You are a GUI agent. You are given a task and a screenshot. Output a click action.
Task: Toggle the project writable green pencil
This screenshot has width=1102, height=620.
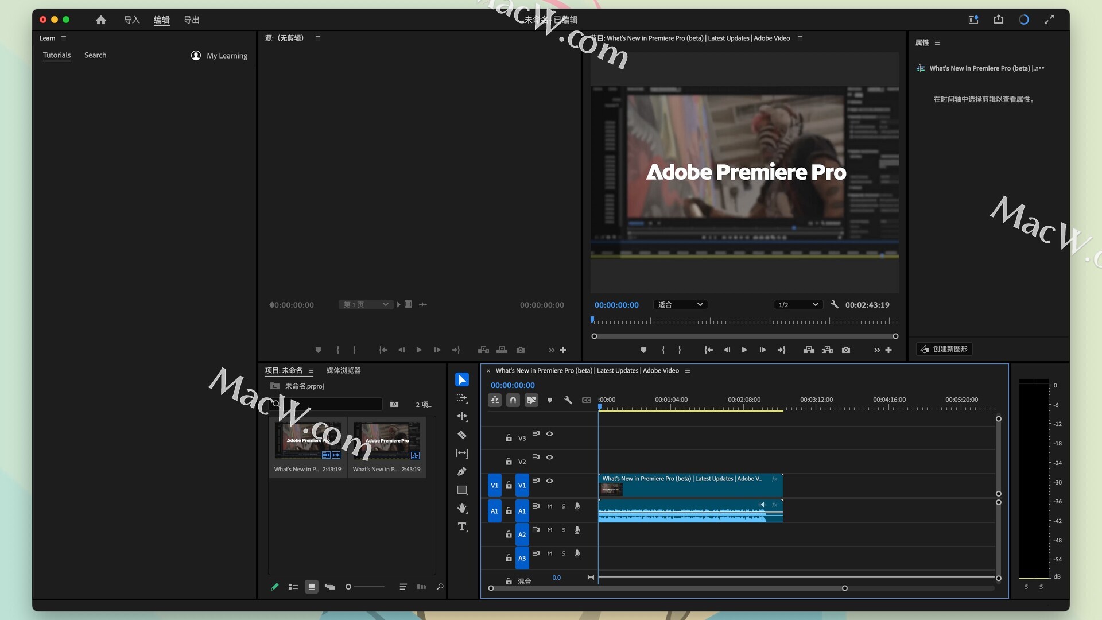click(x=275, y=587)
